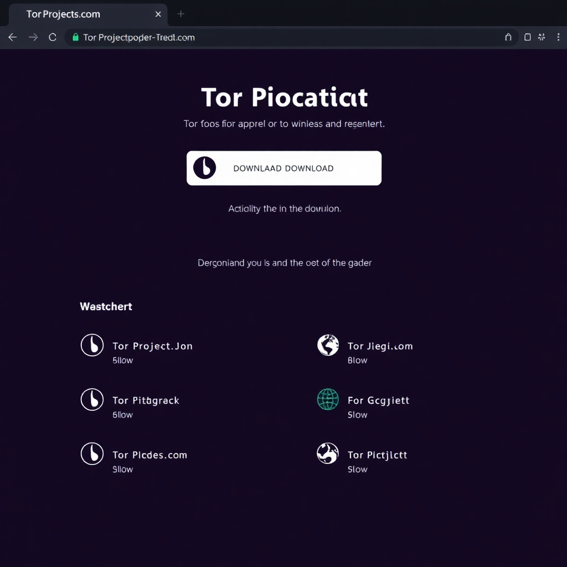Reload the page with the refresh icon
Image resolution: width=567 pixels, height=567 pixels.
tap(53, 37)
